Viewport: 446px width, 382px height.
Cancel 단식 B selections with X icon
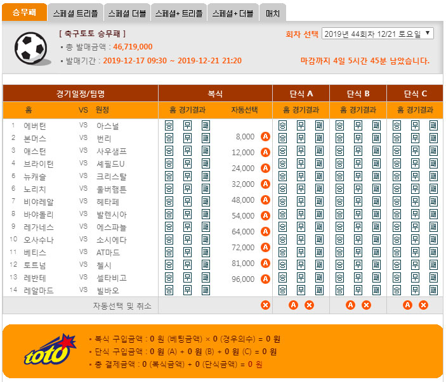pyautogui.click(x=366, y=305)
